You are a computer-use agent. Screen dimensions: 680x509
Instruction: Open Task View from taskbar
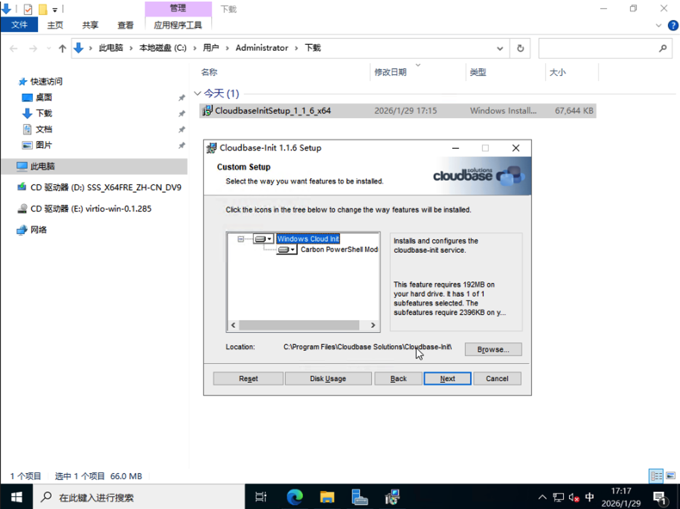tap(261, 497)
